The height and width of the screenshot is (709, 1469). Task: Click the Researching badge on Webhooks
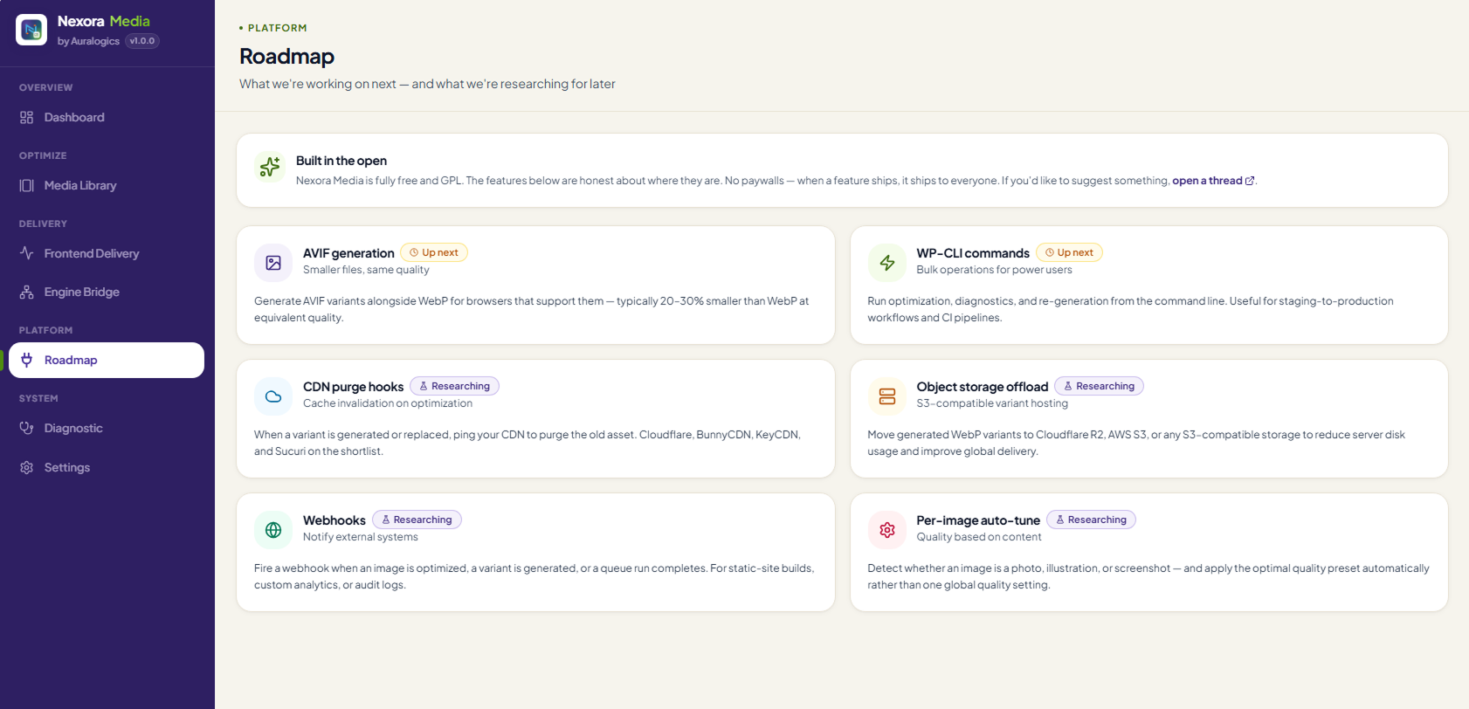click(x=417, y=520)
